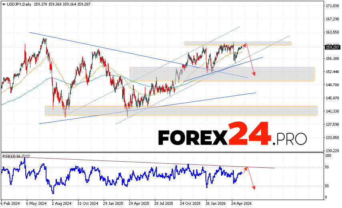Select date label 26 Jan 2026
This screenshot has width=342, height=208.
click(215, 204)
